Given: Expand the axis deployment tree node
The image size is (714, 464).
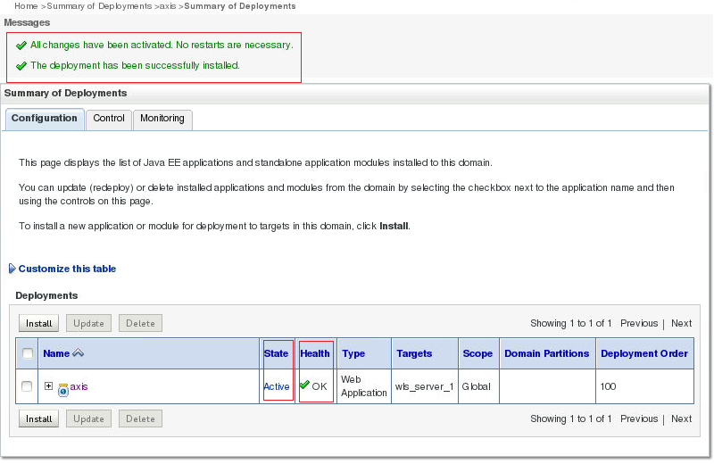Looking at the screenshot, I should tap(48, 385).
